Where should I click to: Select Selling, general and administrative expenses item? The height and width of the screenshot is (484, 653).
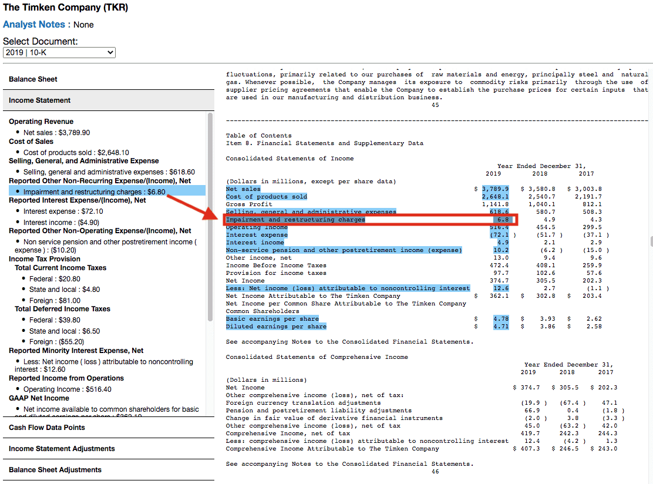point(109,172)
